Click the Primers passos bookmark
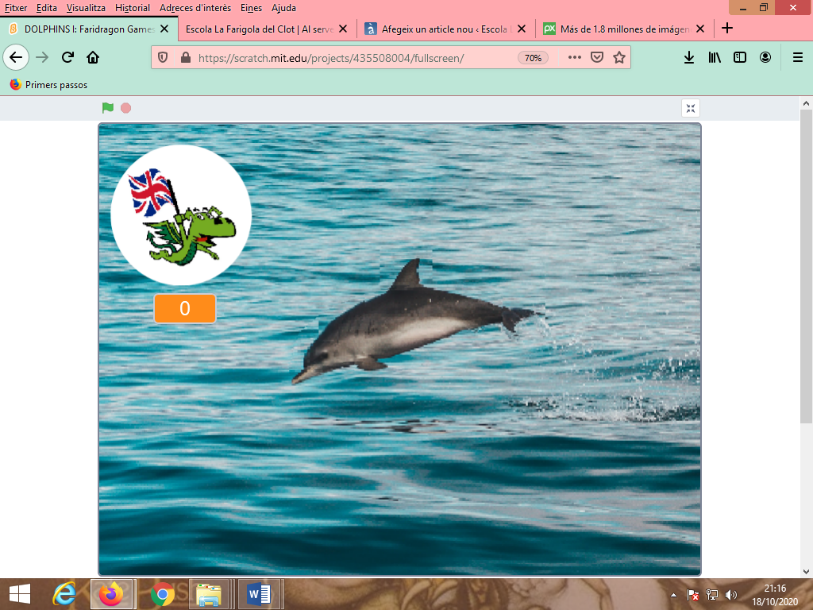The image size is (813, 610). 48,85
